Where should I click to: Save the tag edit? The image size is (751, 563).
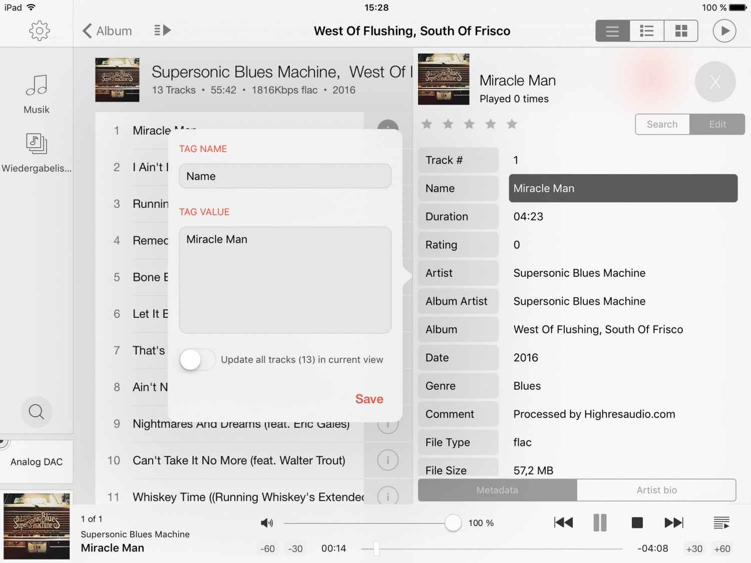369,399
